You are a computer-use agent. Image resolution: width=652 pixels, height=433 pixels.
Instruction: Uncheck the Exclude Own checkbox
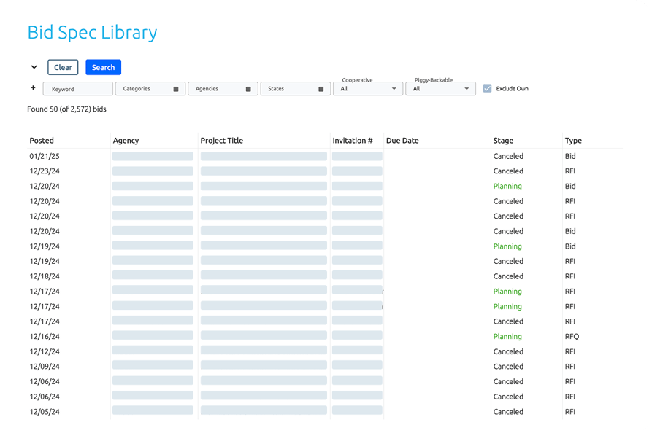[487, 88]
